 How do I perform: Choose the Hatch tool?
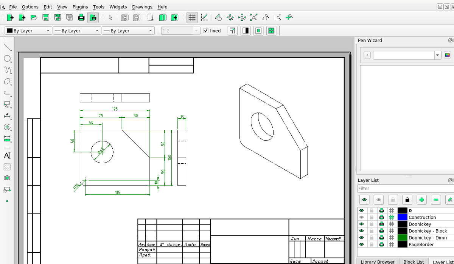tap(7, 166)
